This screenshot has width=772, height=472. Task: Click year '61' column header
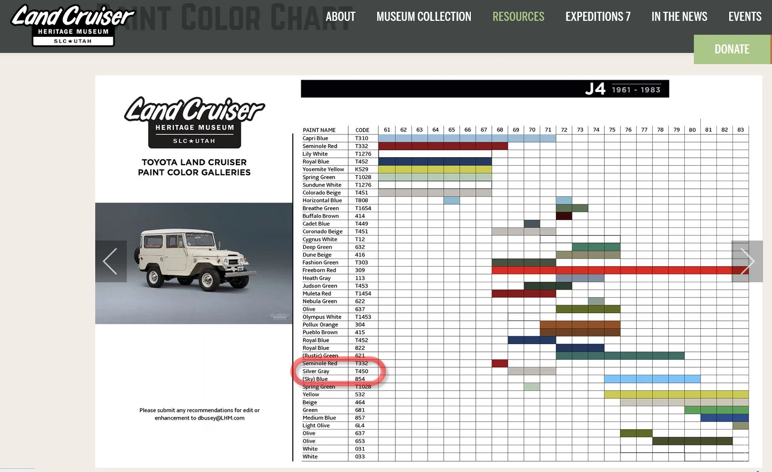(387, 130)
